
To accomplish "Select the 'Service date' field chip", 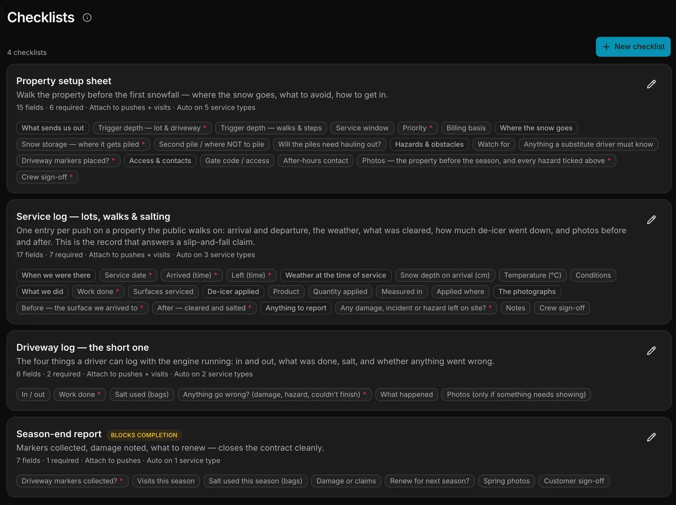I will (128, 275).
